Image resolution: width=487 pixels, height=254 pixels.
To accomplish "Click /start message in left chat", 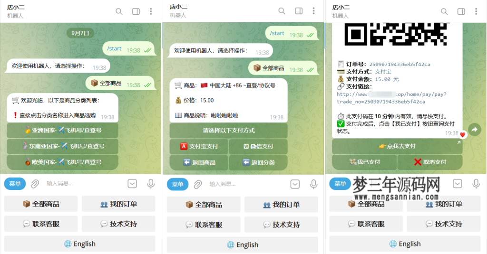I will (x=129, y=50).
